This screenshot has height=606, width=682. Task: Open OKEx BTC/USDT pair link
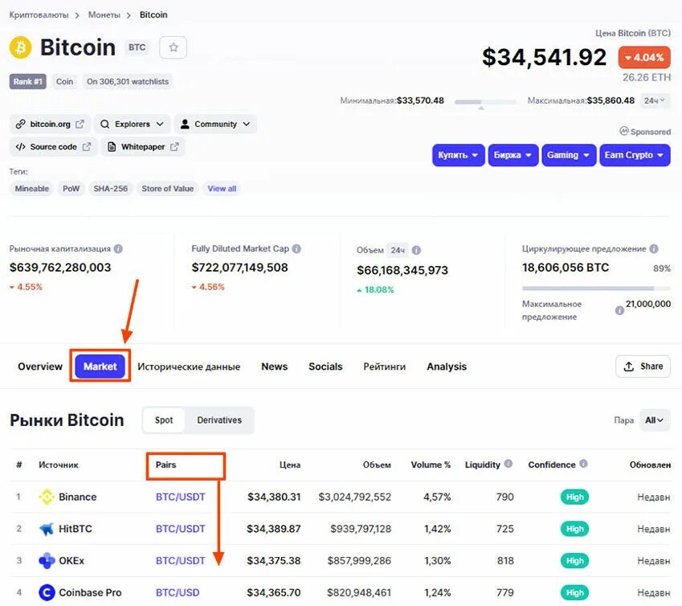coord(181,560)
